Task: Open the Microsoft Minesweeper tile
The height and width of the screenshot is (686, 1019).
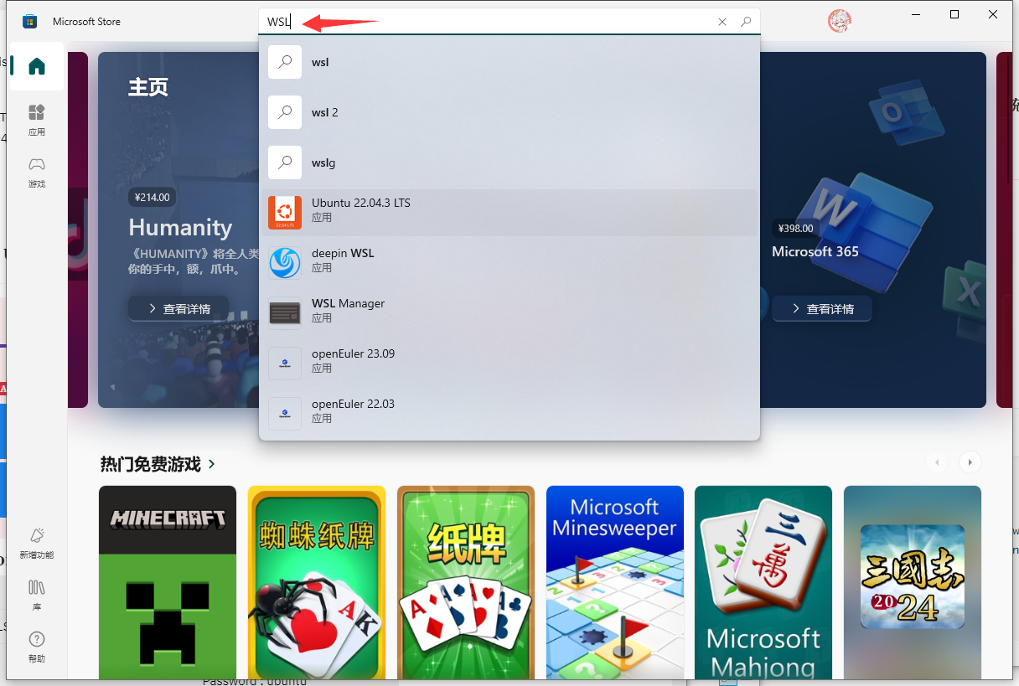Action: click(x=615, y=582)
